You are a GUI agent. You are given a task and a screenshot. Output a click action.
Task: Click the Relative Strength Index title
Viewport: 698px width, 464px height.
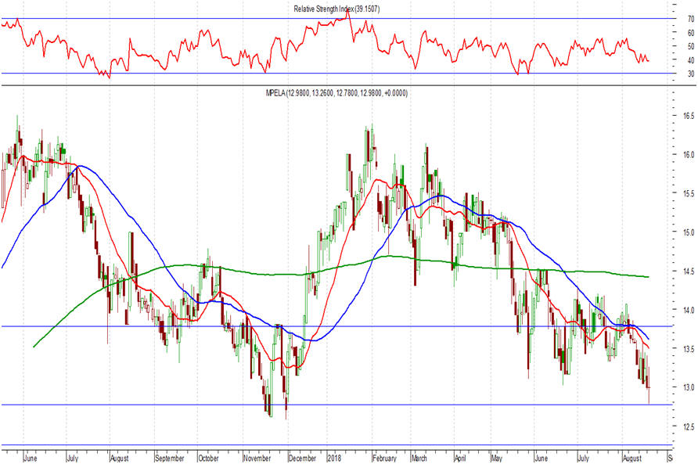(336, 9)
